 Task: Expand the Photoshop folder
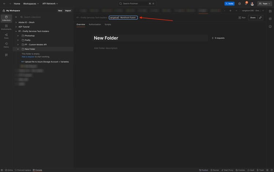(x=18, y=36)
